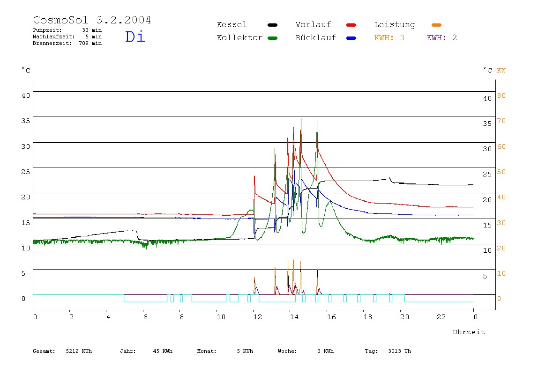
Task: Click the weekly value '3 KWh'
Action: point(326,351)
